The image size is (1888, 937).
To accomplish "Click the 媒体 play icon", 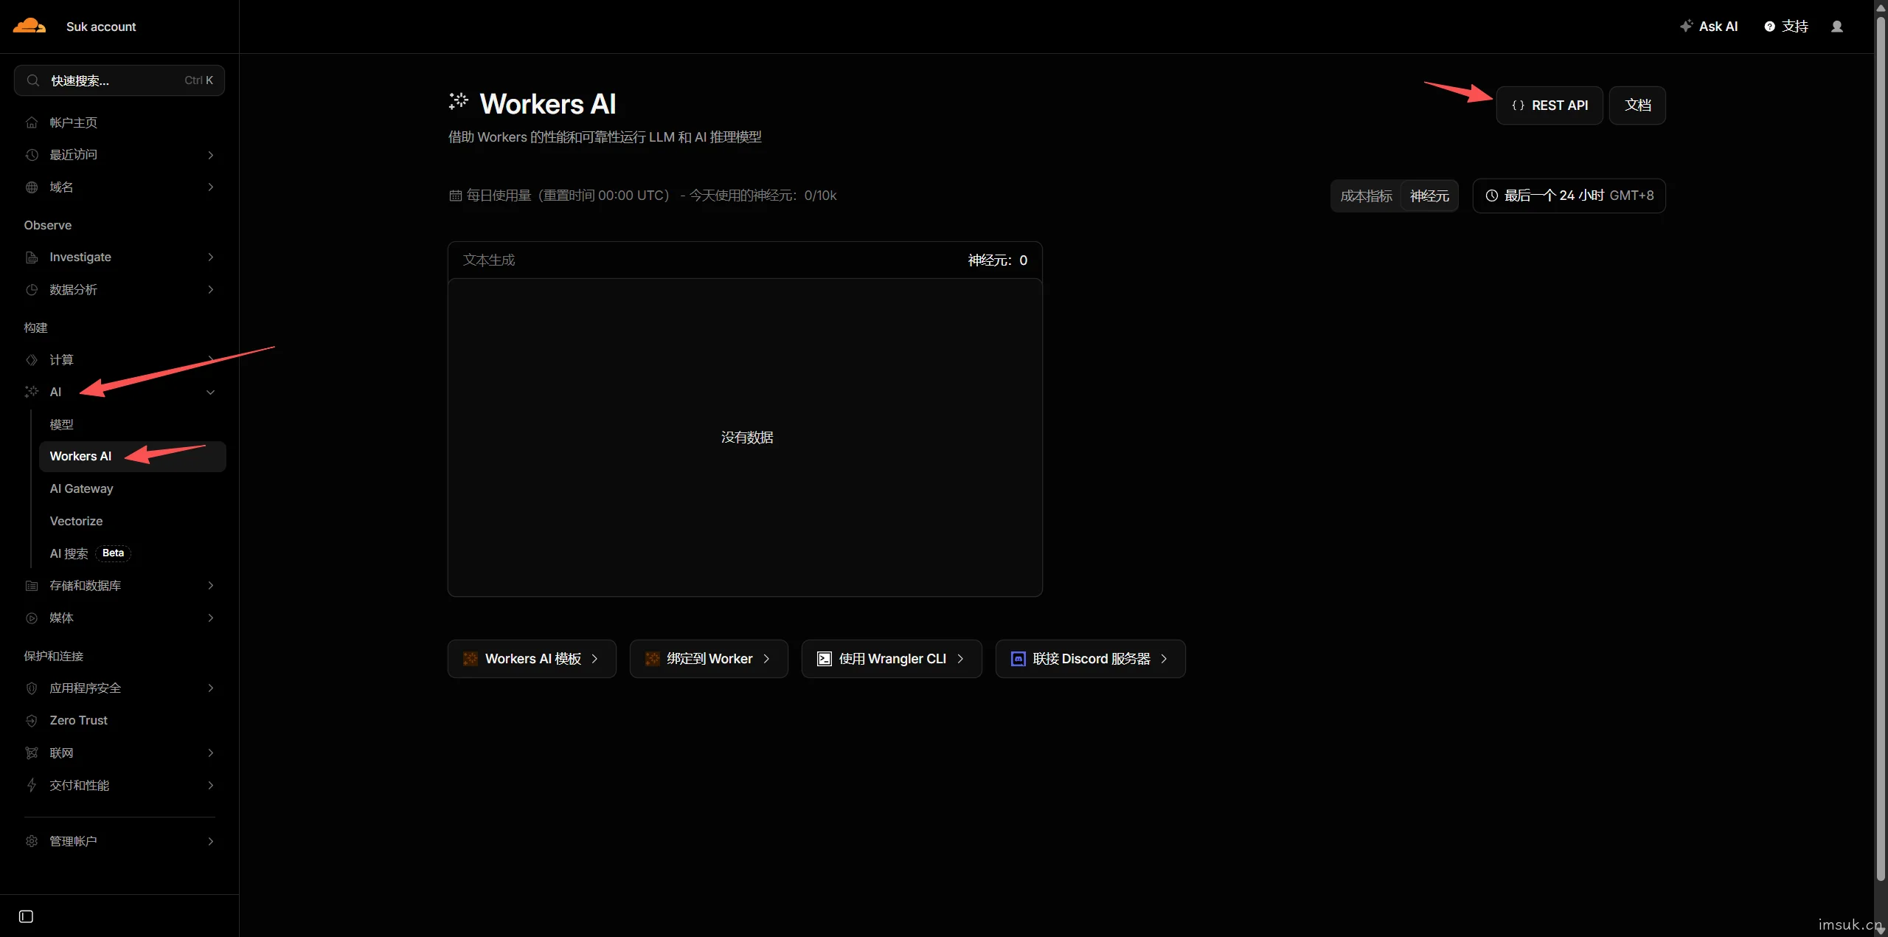I will [x=32, y=618].
